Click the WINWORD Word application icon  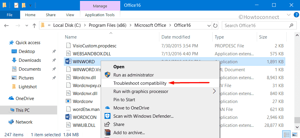coord(68,62)
